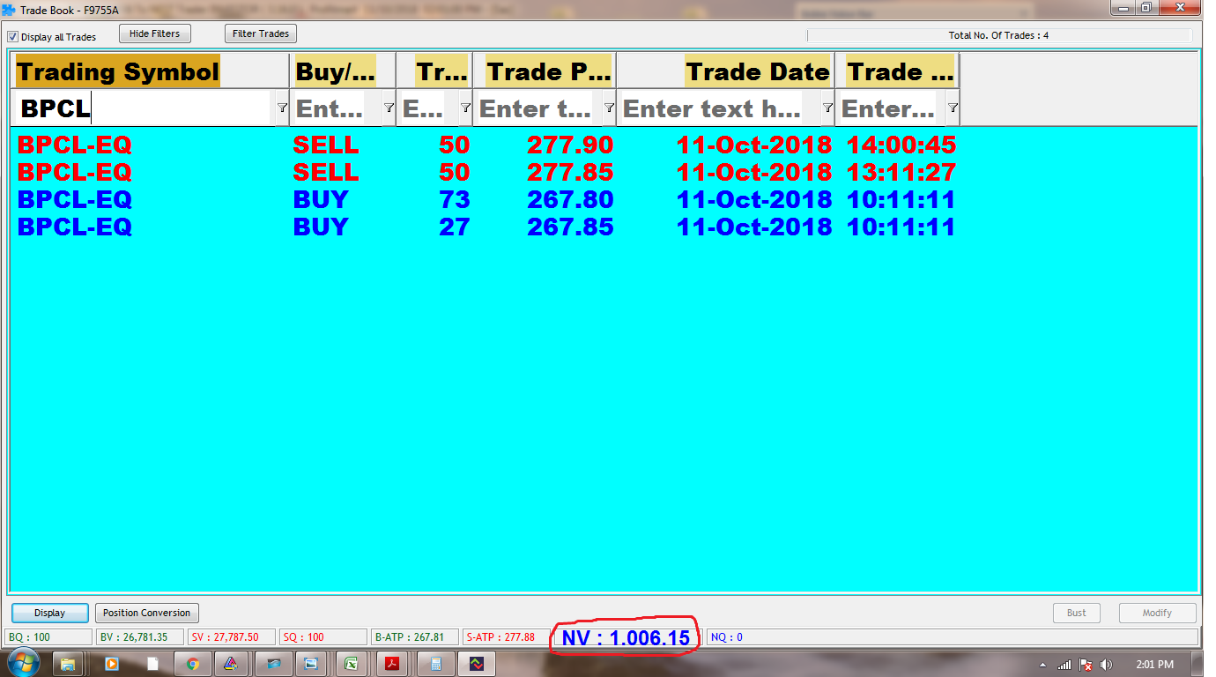Click the Filter Trades button
Screen dimensions: 1216x677
(261, 33)
